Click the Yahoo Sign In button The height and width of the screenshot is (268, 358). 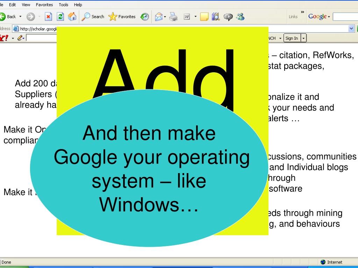pos(292,38)
